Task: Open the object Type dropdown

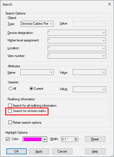Action: coord(37,24)
